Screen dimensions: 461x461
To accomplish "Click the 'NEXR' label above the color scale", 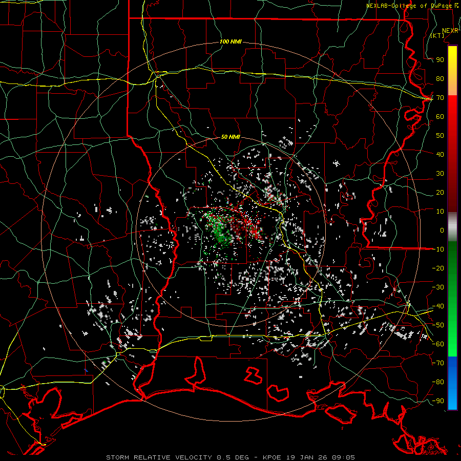I will pyautogui.click(x=450, y=31).
